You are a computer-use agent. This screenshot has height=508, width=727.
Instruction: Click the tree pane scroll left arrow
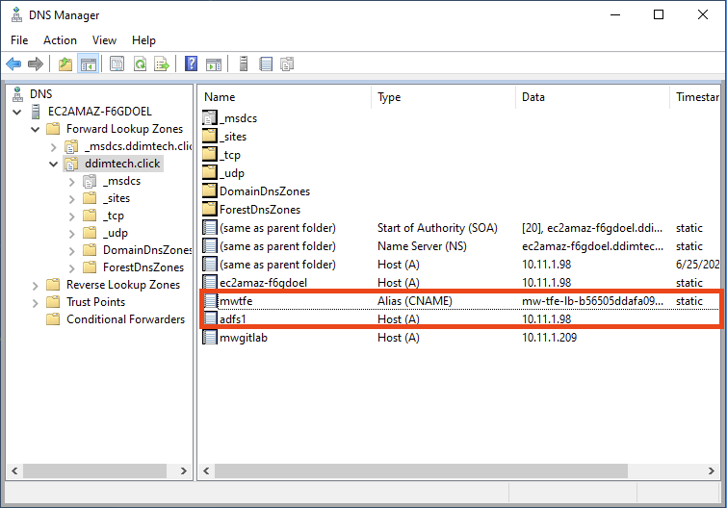coord(14,470)
